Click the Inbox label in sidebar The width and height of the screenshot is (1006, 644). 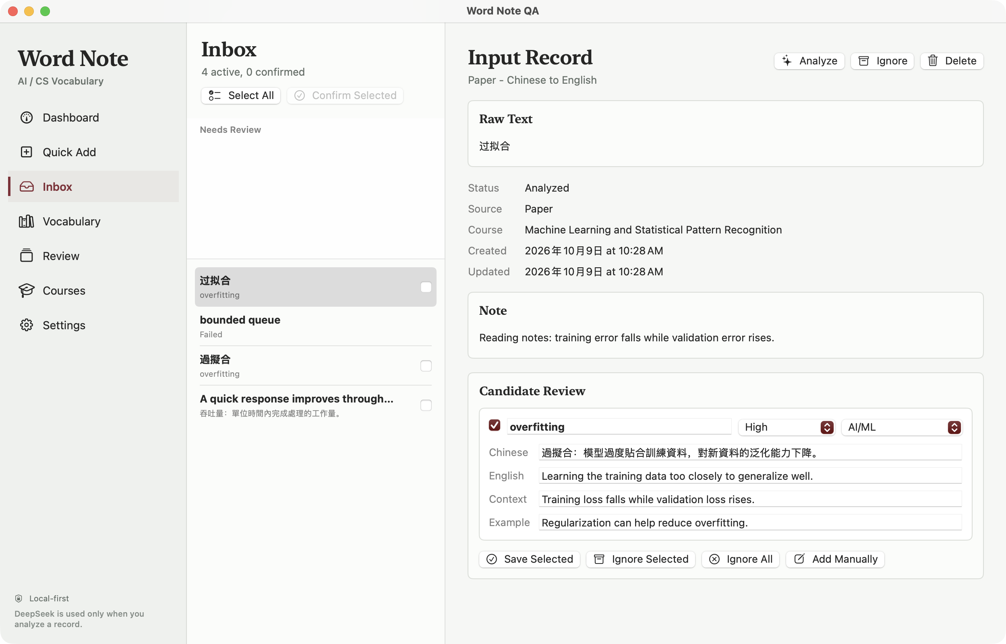pos(57,187)
